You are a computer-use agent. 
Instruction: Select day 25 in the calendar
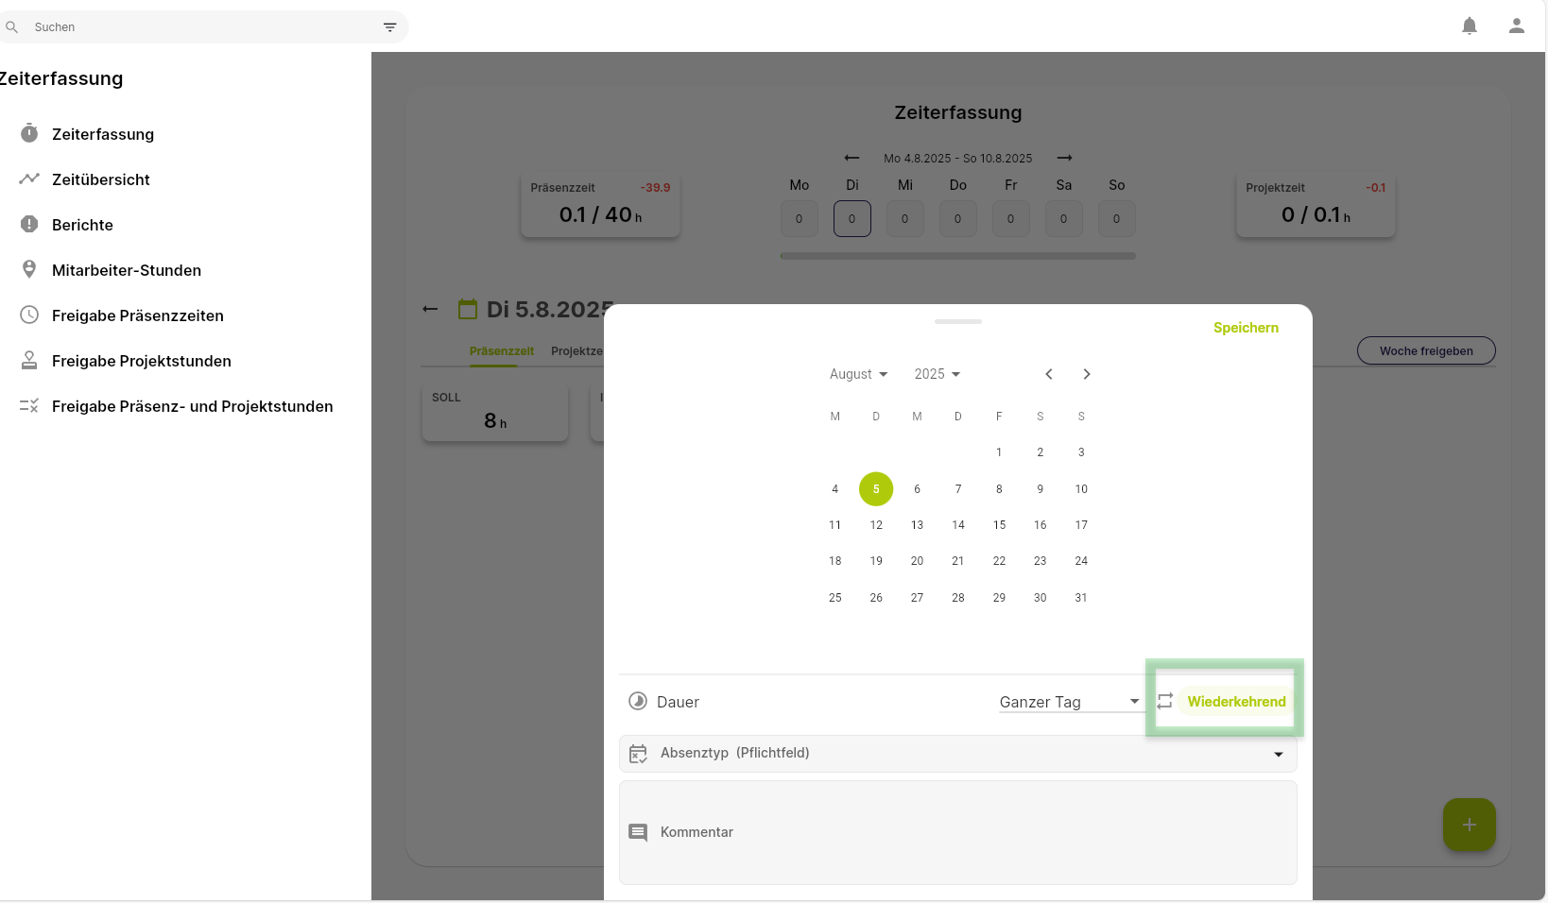834,598
